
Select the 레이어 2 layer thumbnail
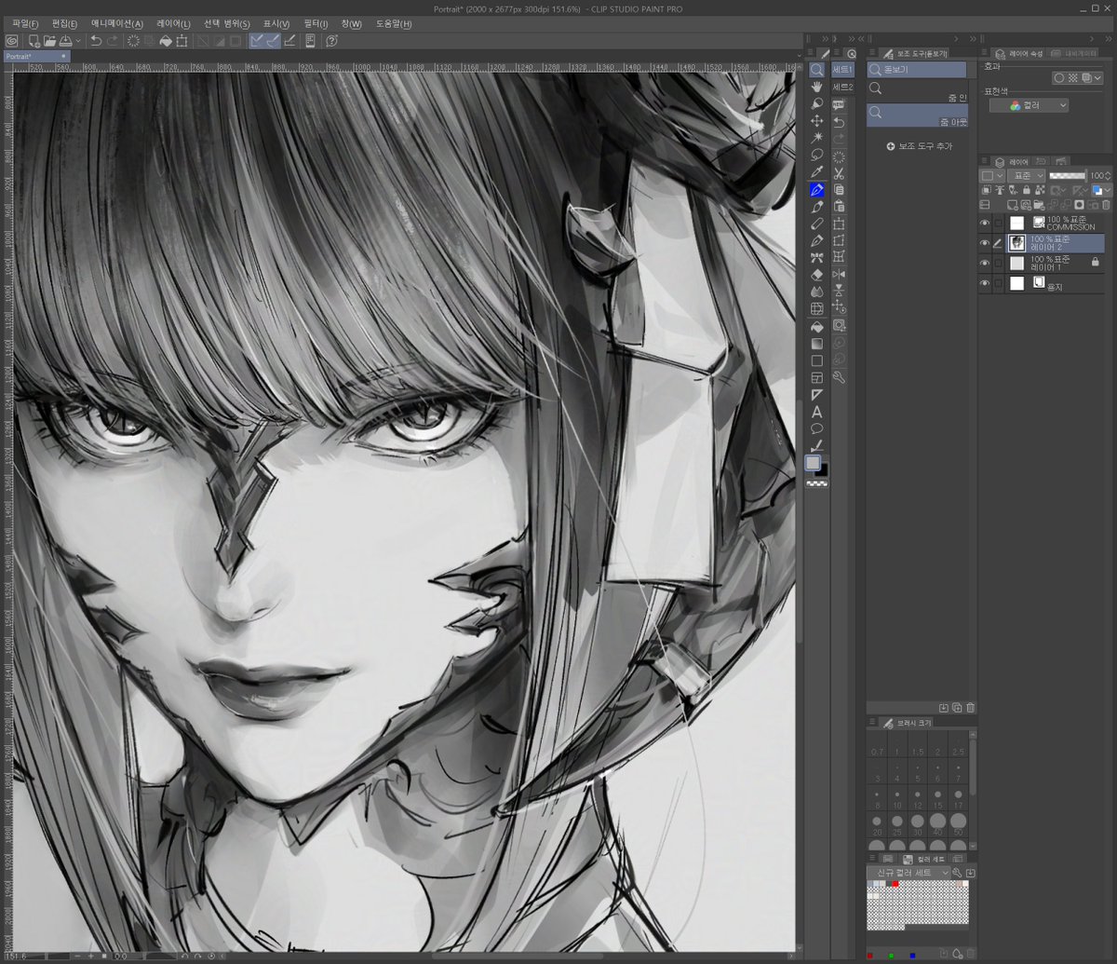(x=1016, y=243)
